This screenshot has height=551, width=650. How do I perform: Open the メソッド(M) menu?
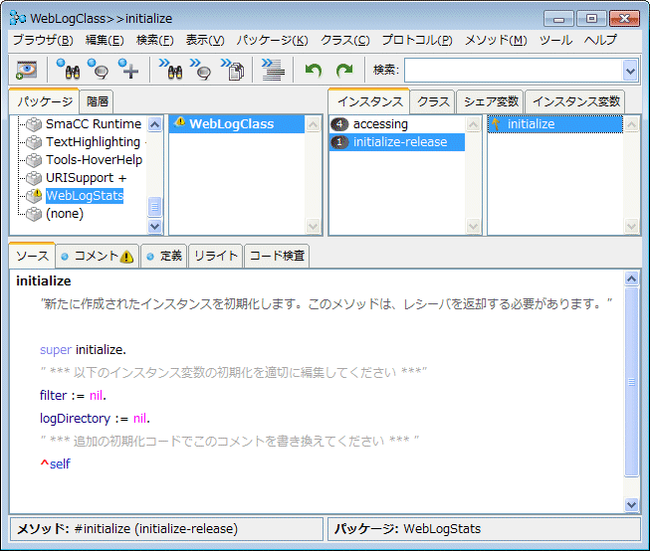pyautogui.click(x=496, y=40)
